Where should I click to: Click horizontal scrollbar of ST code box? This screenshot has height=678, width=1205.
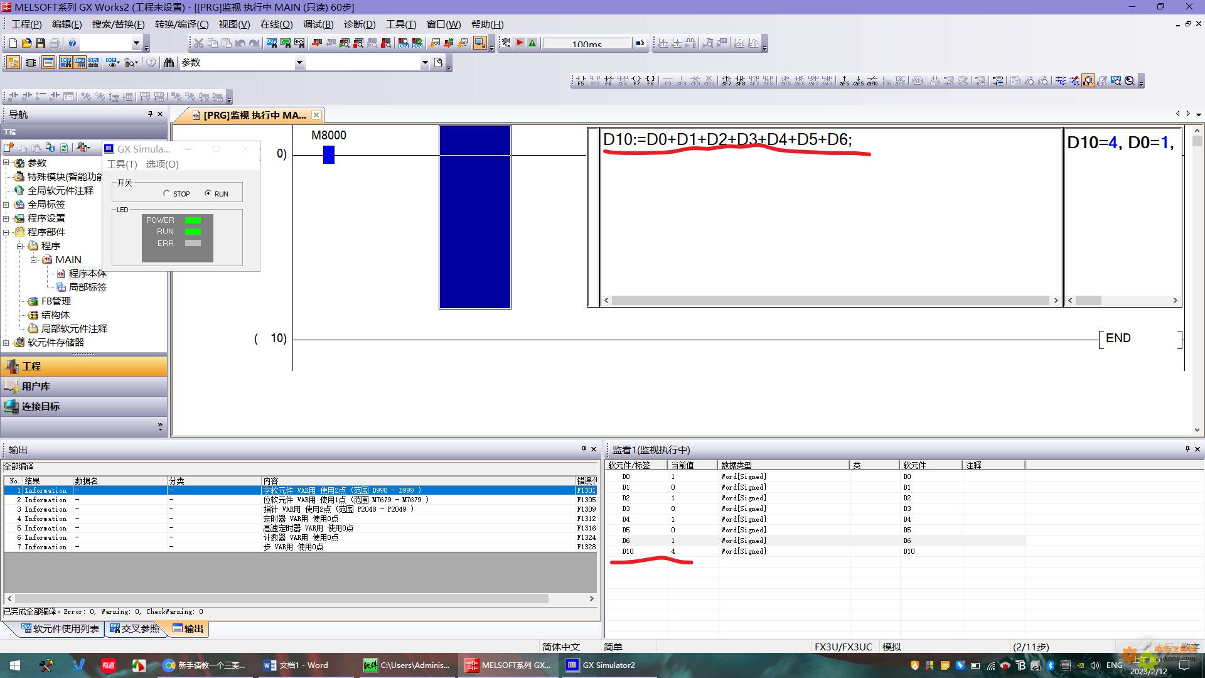click(x=831, y=301)
